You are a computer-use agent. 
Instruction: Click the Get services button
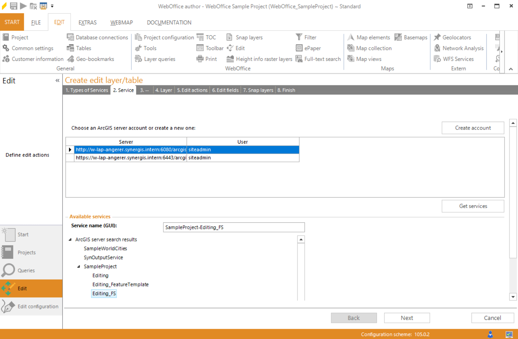[x=473, y=206]
